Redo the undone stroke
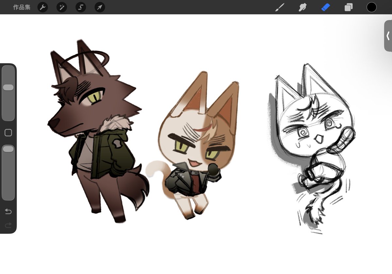This screenshot has height=274, width=392. point(8,225)
